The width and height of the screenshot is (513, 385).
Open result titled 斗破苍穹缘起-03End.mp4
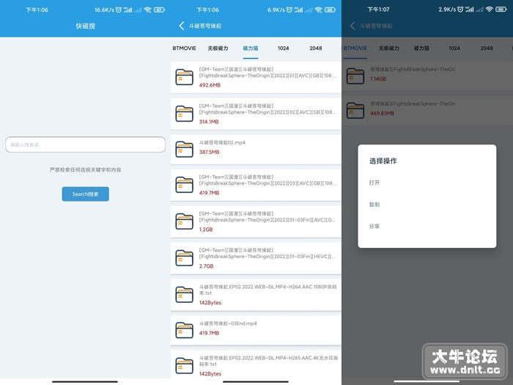pos(228,323)
